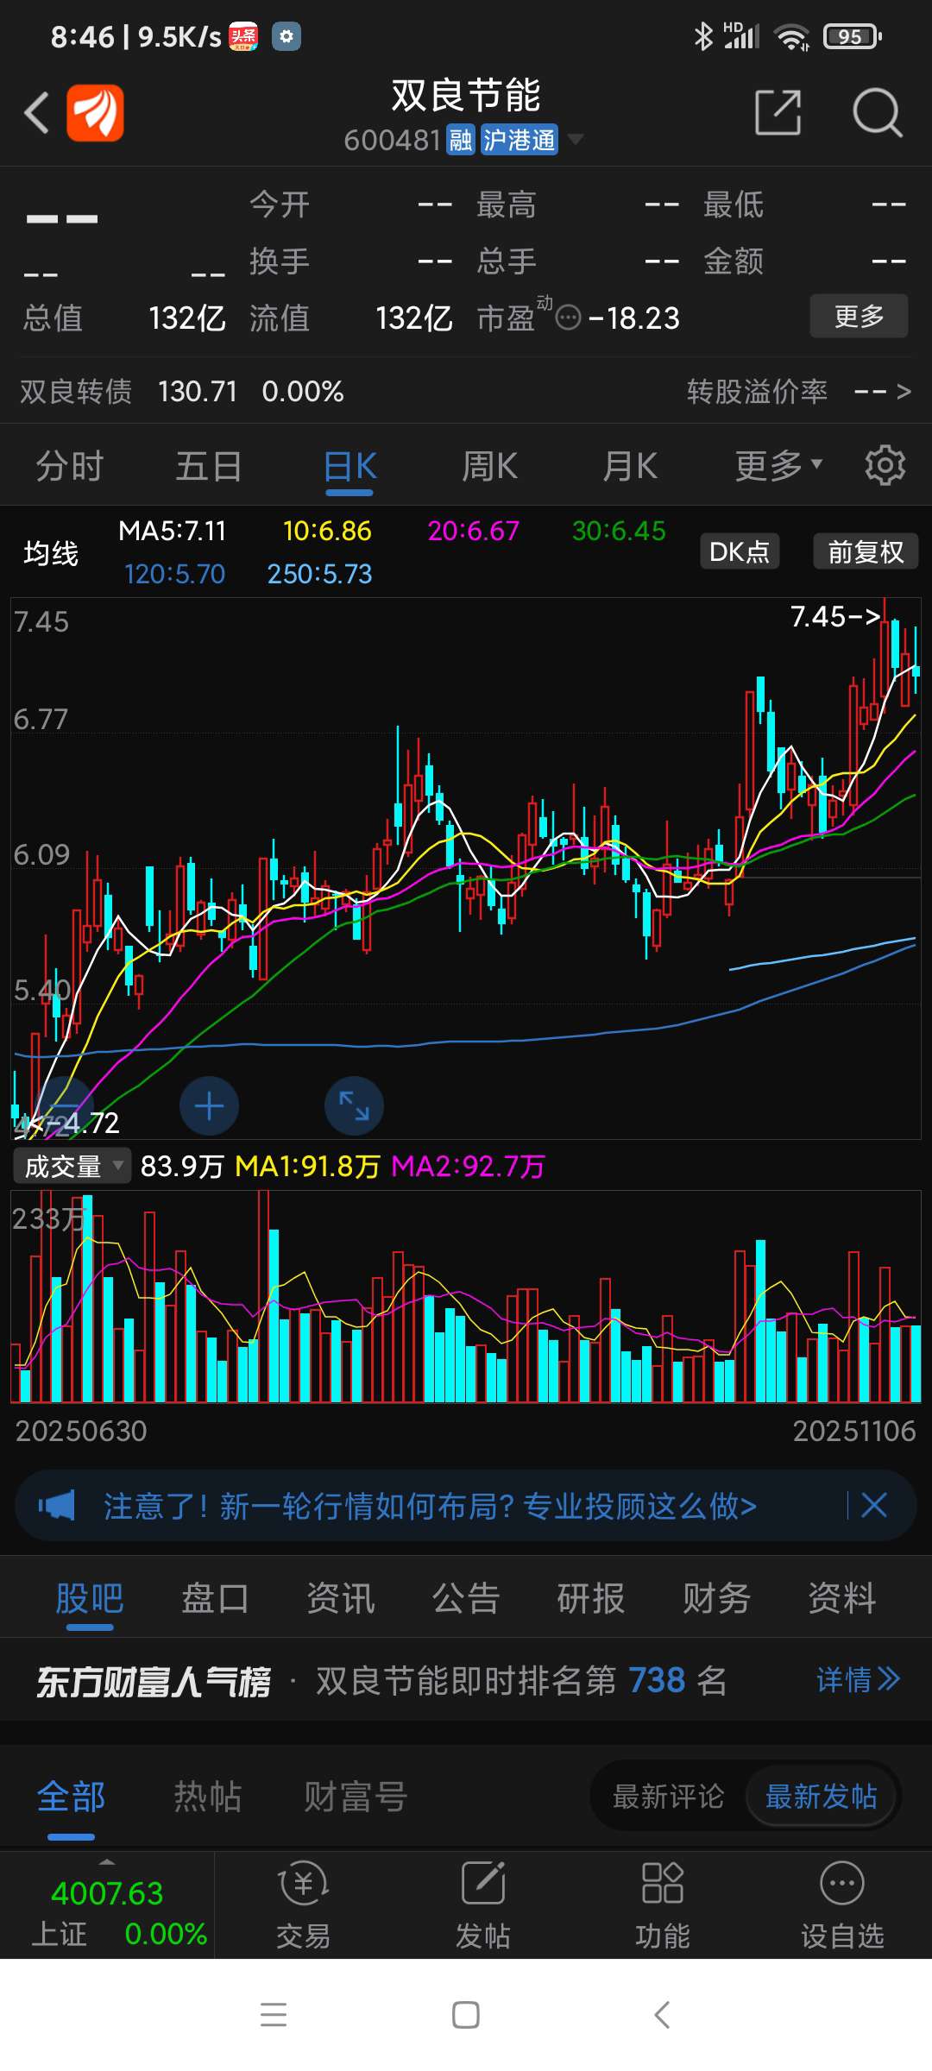Open the 成交量 indicator dropdown
This screenshot has width=932, height=2071.
click(72, 1167)
